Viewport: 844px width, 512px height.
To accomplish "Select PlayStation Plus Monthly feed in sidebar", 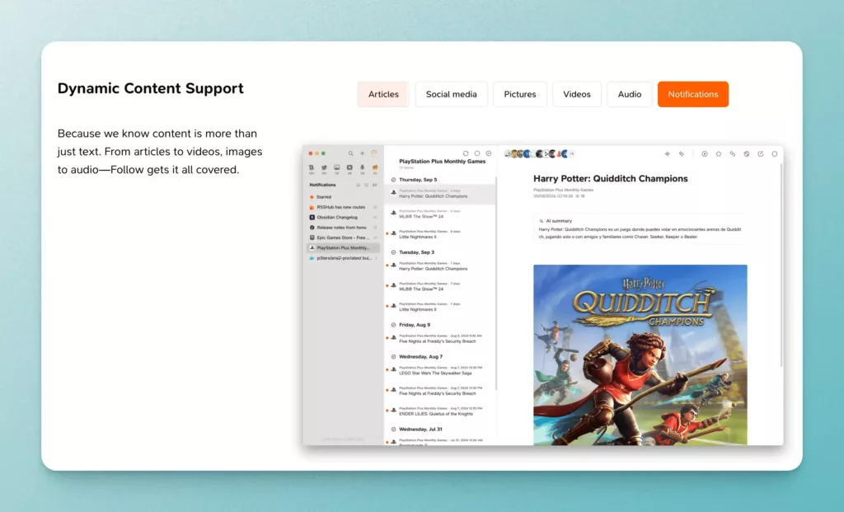I will 343,247.
